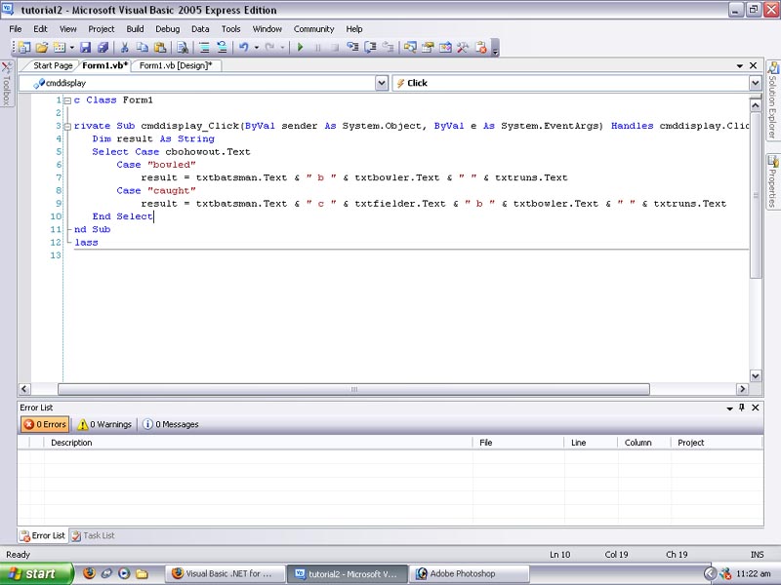Toggle Error List auto-hide pin

click(742, 408)
